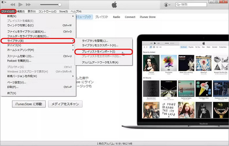The image size is (229, 146).
Task: Select 印刷(P)...
Action: click(38, 87)
